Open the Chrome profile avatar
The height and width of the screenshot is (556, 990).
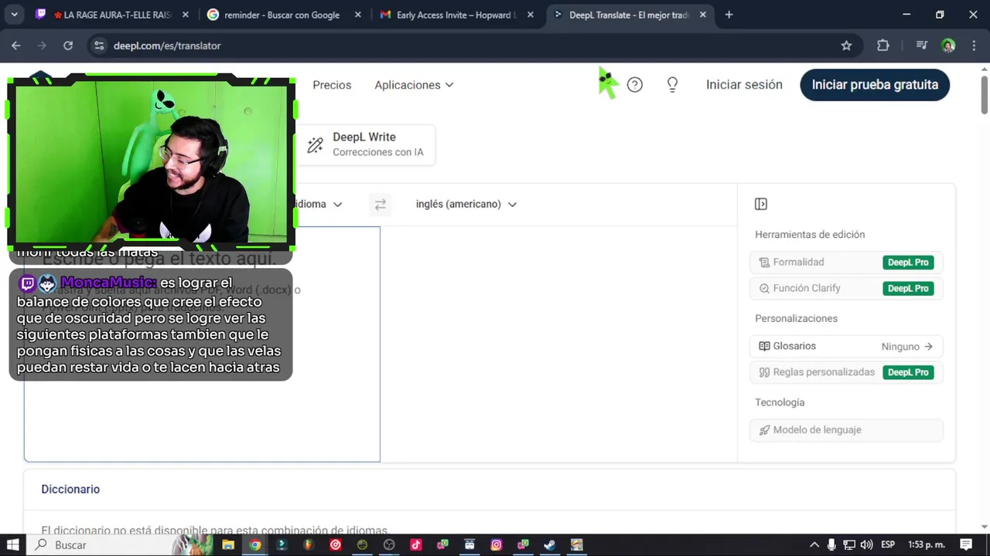[x=948, y=46]
